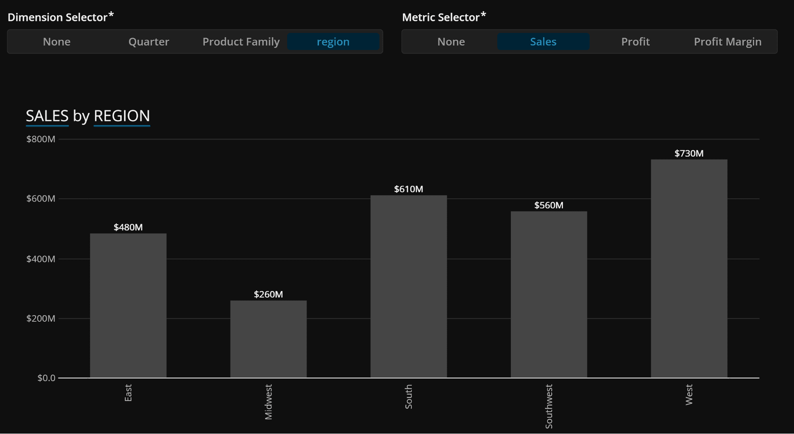The width and height of the screenshot is (794, 434).
Task: Click the Southwest sales bar
Action: click(x=549, y=294)
